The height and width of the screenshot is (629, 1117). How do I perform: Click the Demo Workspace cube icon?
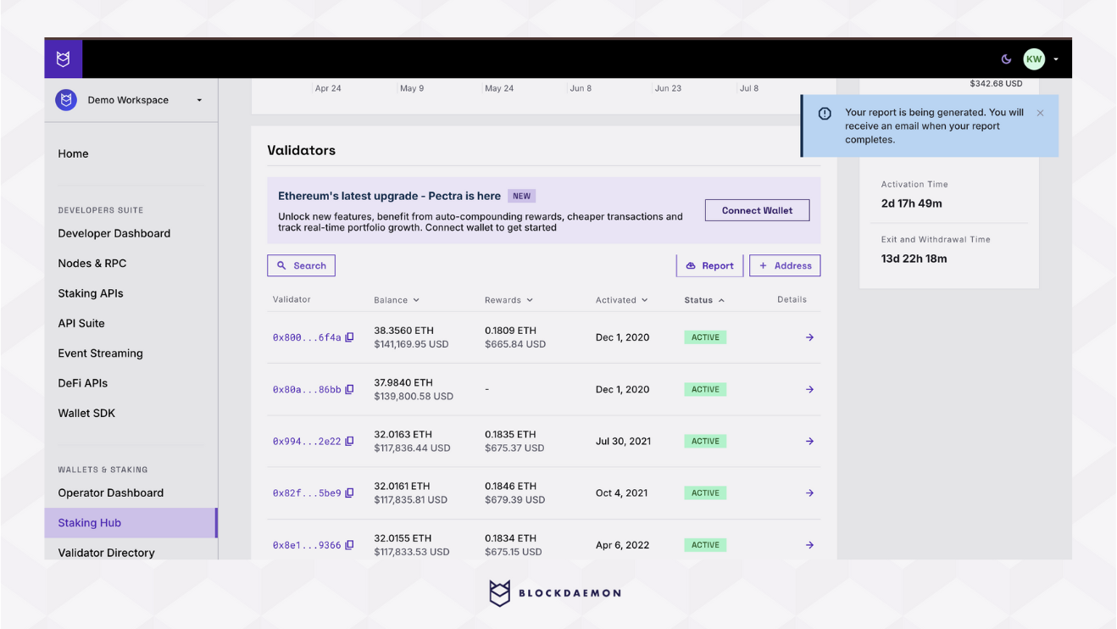[66, 100]
